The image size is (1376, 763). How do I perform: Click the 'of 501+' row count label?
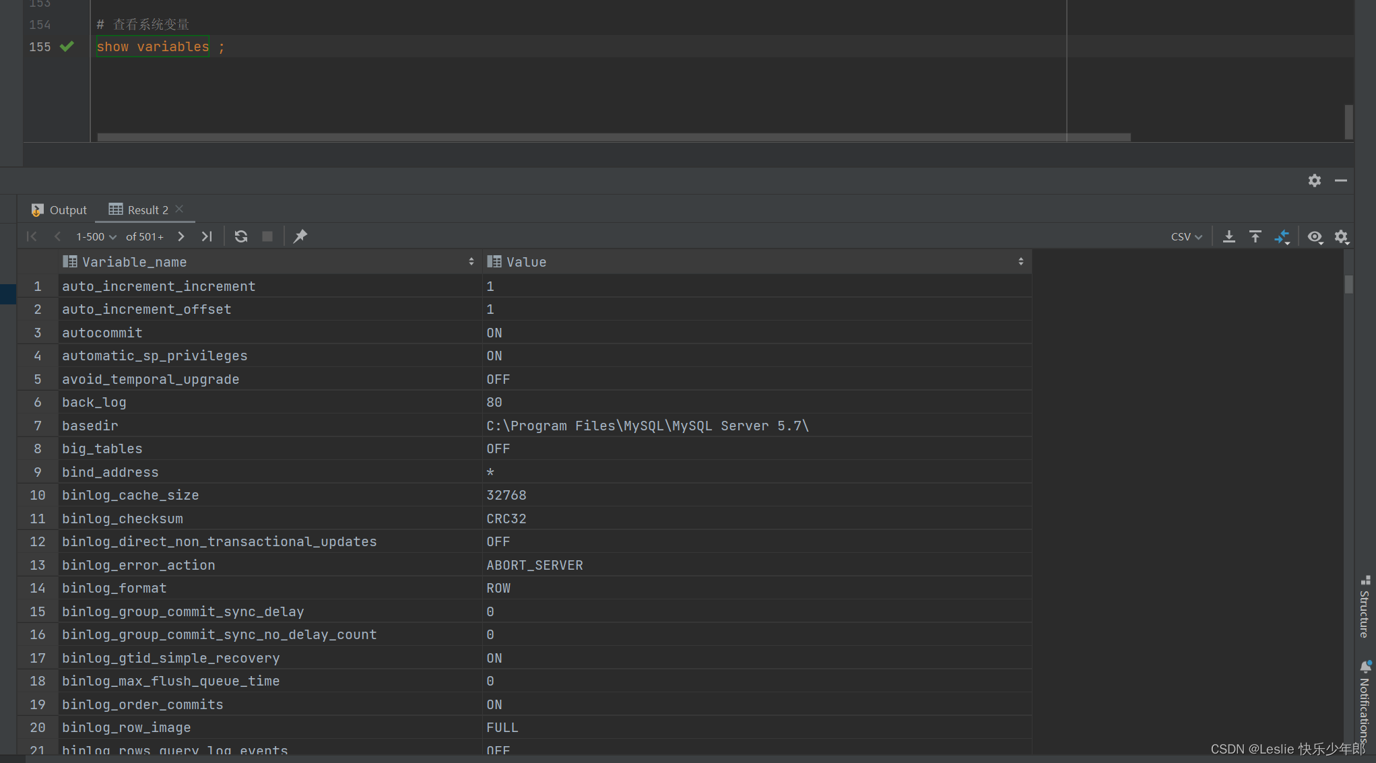[145, 236]
